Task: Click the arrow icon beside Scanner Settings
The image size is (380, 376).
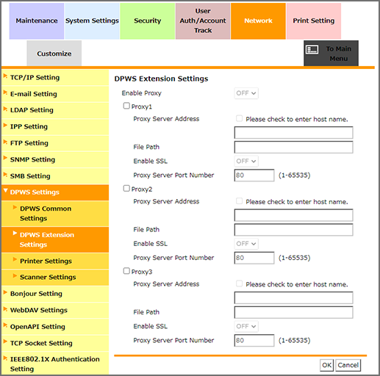Action: click(x=15, y=276)
